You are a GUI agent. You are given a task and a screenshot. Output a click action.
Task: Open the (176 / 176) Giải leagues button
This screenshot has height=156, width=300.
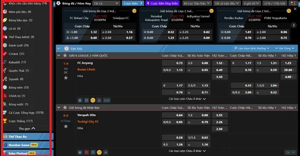[275, 3]
